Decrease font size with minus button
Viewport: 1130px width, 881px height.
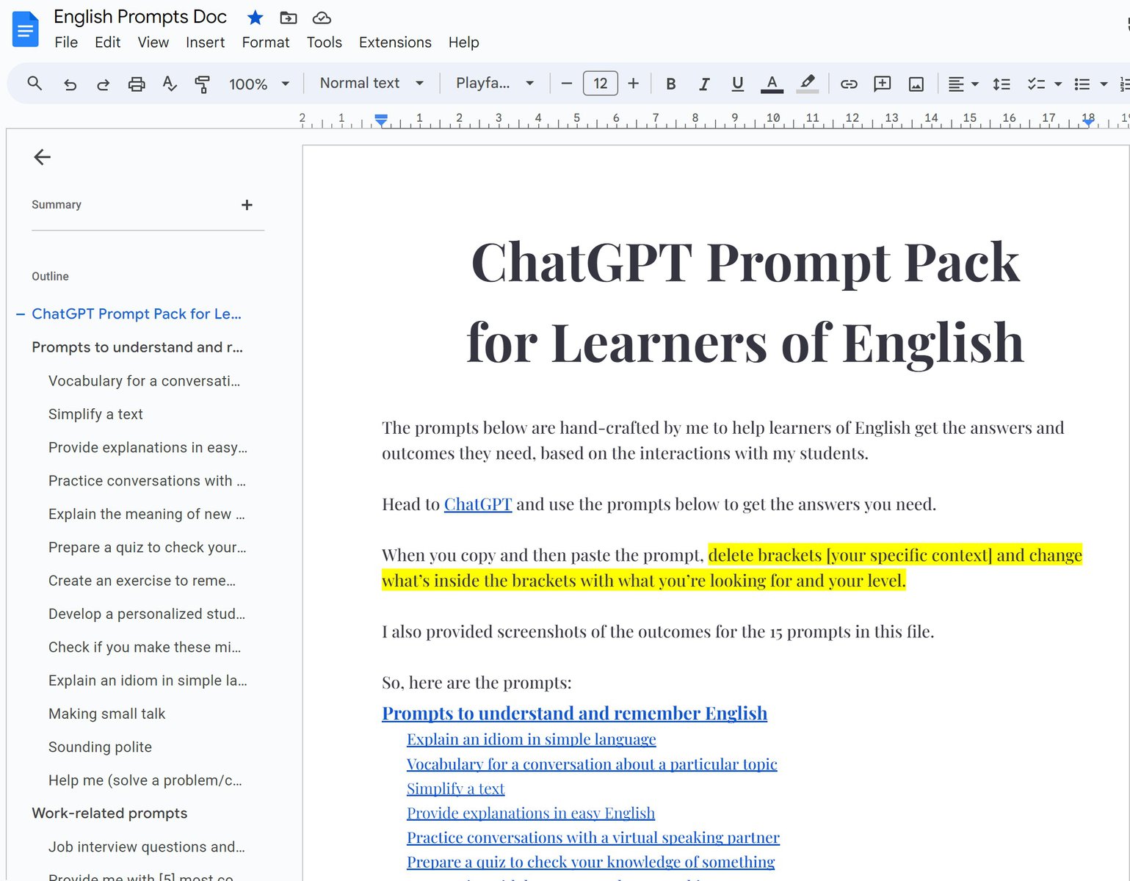pos(566,84)
